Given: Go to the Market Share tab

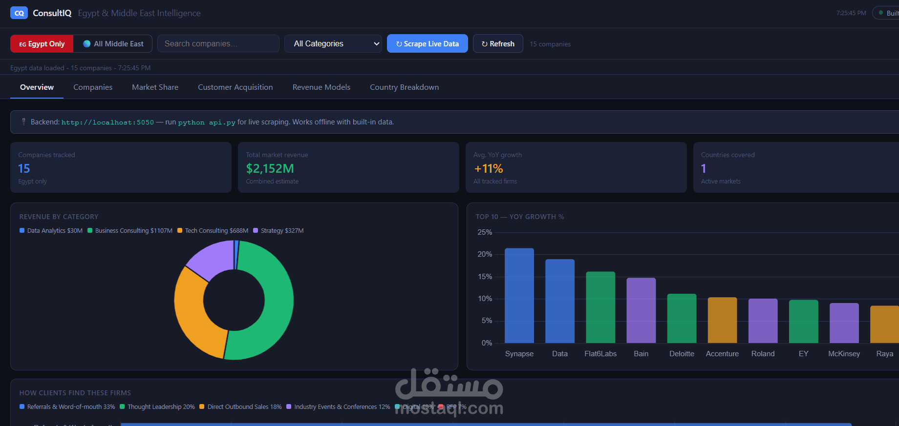Looking at the screenshot, I should 155,87.
